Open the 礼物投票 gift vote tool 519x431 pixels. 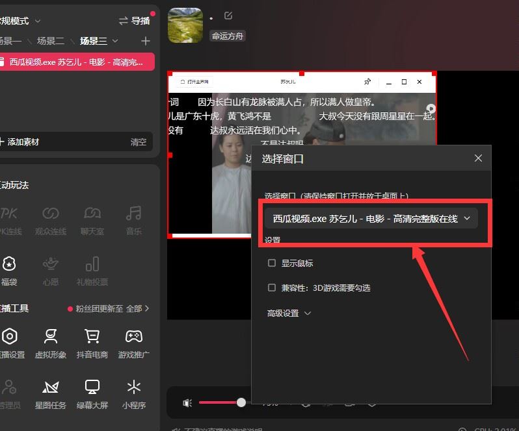point(92,271)
